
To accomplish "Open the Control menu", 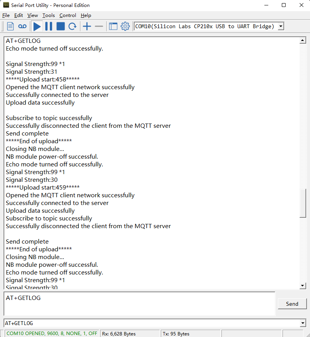I will pos(68,15).
